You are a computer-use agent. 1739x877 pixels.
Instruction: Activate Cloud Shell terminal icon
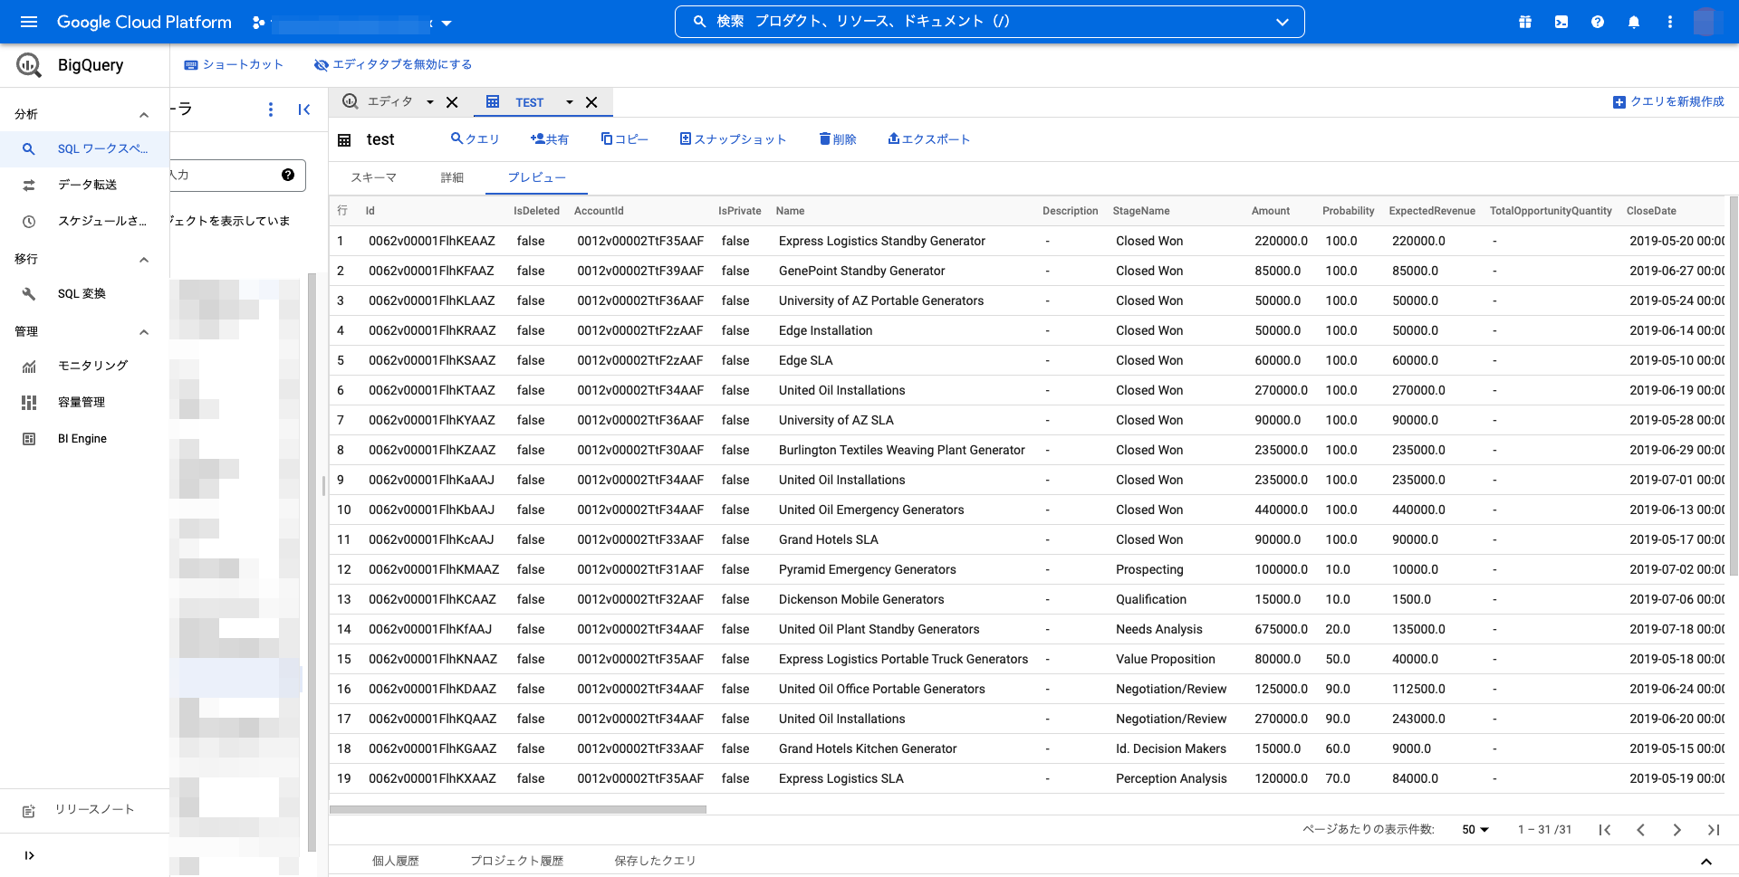[1561, 22]
